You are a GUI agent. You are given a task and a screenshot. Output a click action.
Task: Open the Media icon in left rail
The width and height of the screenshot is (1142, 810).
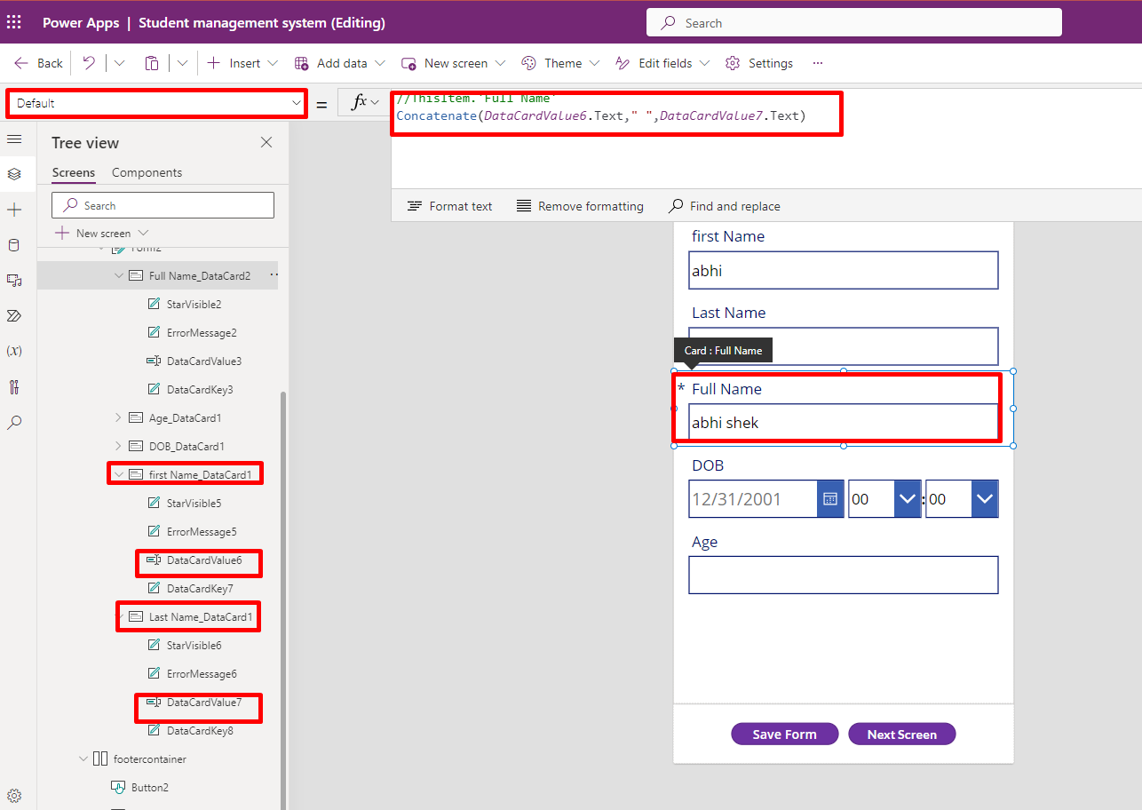[x=14, y=281]
